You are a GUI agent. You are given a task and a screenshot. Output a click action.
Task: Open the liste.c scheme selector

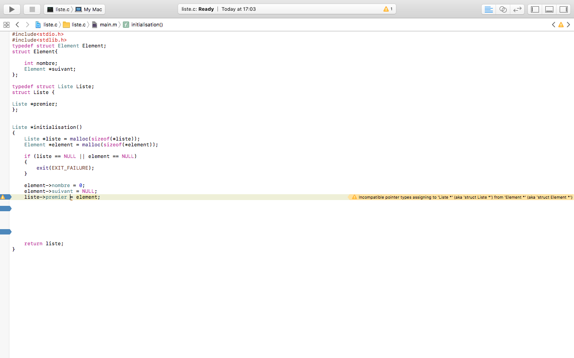[58, 9]
